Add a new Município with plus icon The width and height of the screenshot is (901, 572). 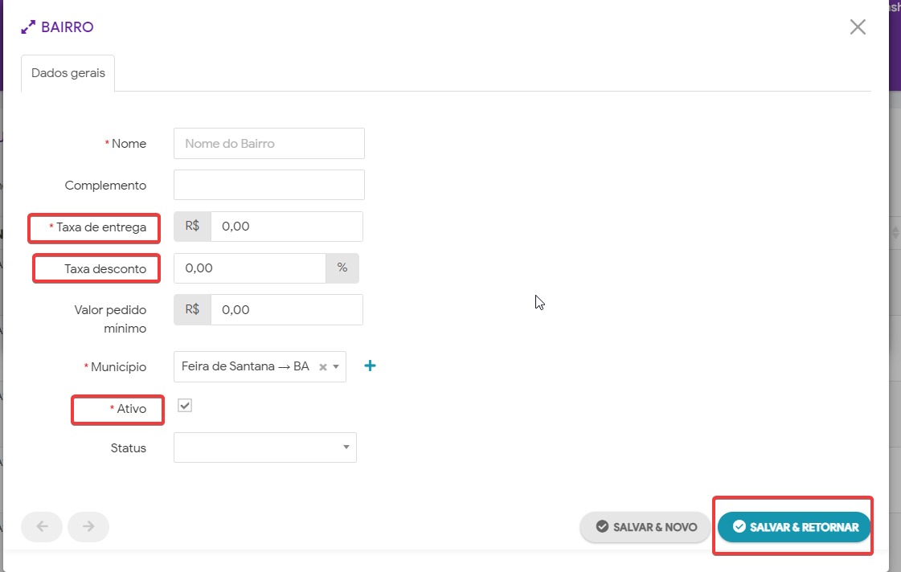click(370, 366)
